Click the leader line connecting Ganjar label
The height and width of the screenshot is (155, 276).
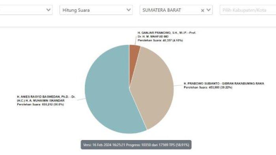click(136, 41)
